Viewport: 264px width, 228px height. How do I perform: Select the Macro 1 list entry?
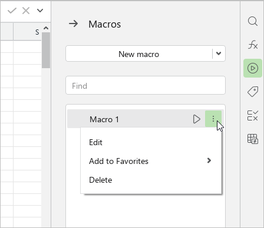click(x=146, y=119)
